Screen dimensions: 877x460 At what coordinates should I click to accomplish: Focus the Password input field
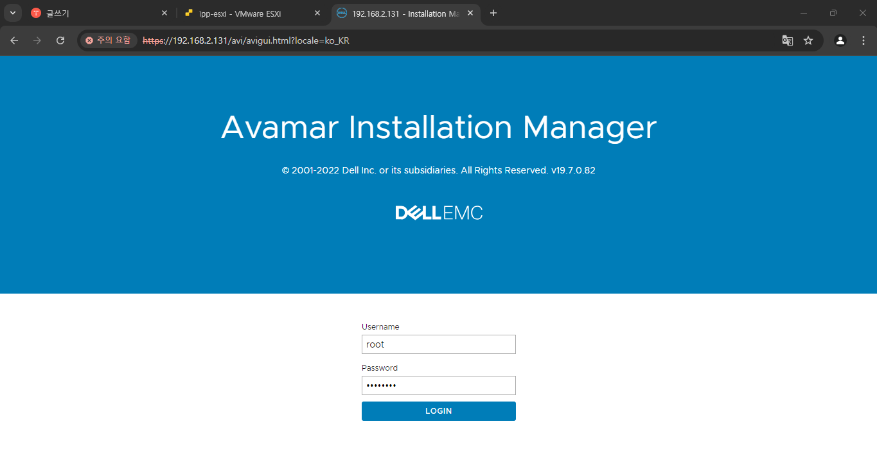(438, 385)
